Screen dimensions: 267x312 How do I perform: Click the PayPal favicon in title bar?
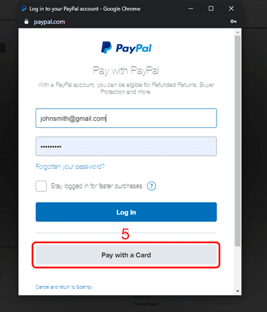(x=24, y=8)
